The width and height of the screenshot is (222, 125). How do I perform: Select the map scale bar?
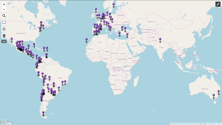[x=7, y=122]
